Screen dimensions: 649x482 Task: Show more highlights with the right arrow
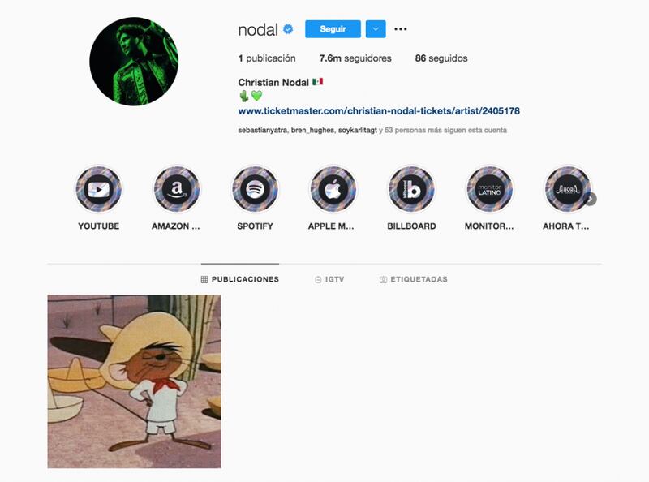coord(591,199)
